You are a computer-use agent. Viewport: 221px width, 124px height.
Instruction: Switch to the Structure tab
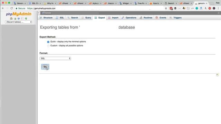point(46,18)
